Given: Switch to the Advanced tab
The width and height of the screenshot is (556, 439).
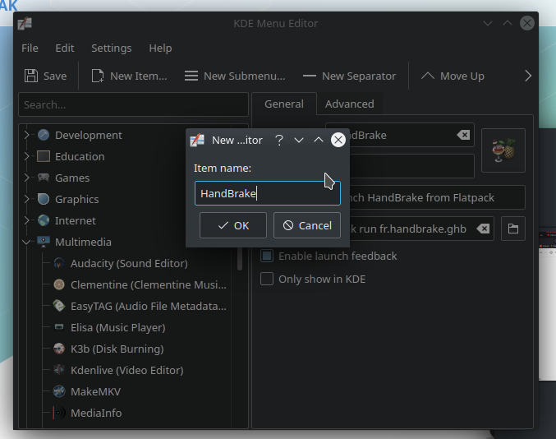Looking at the screenshot, I should 350,104.
